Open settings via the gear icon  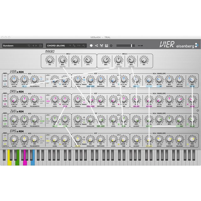pyautogui.click(x=111, y=46)
